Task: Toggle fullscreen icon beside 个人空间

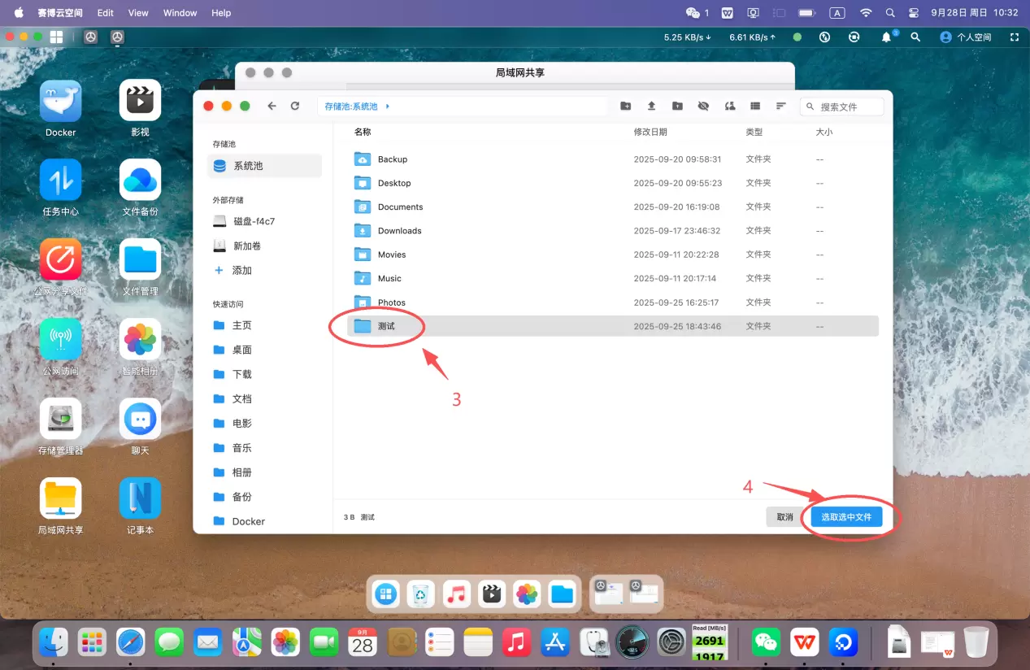Action: (1014, 37)
